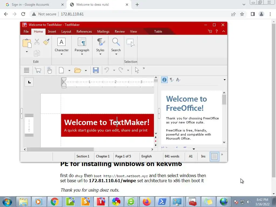The height and width of the screenshot is (207, 276).
Task: Click the Selection marquee icon
Action: click(x=130, y=43)
